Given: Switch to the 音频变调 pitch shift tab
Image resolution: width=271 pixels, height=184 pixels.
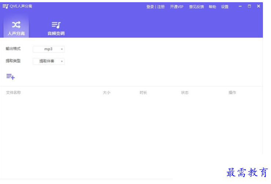Looking at the screenshot, I should [x=56, y=28].
